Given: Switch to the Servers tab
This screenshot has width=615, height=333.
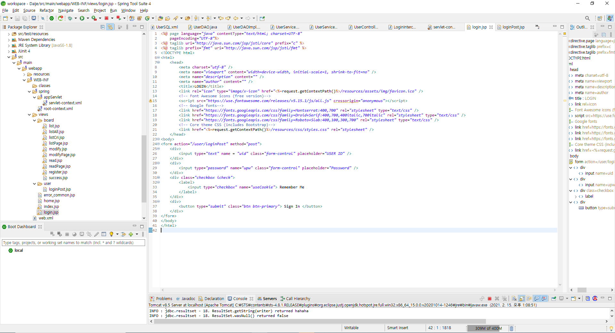Looking at the screenshot, I should (x=267, y=298).
